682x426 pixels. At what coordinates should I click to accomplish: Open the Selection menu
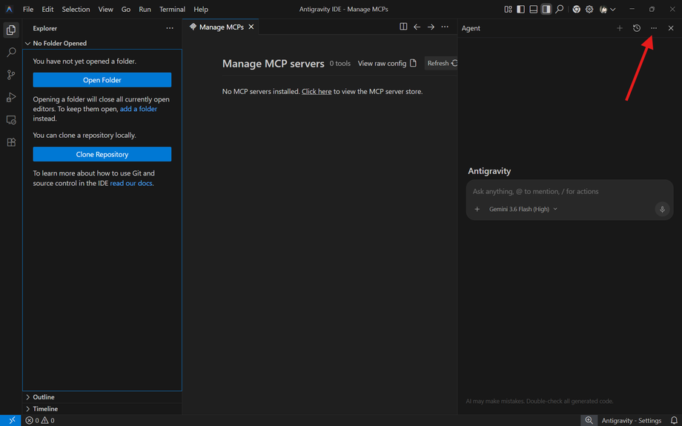(x=76, y=9)
